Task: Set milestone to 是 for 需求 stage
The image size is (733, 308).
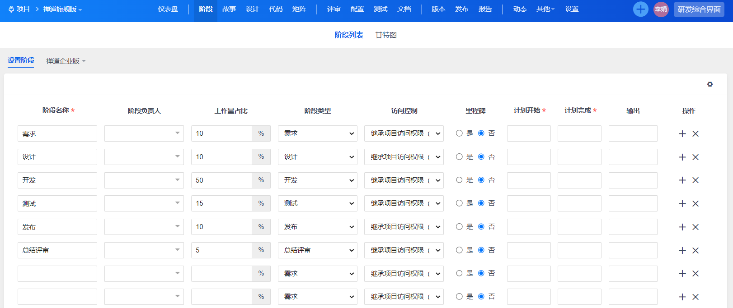Action: coord(459,133)
